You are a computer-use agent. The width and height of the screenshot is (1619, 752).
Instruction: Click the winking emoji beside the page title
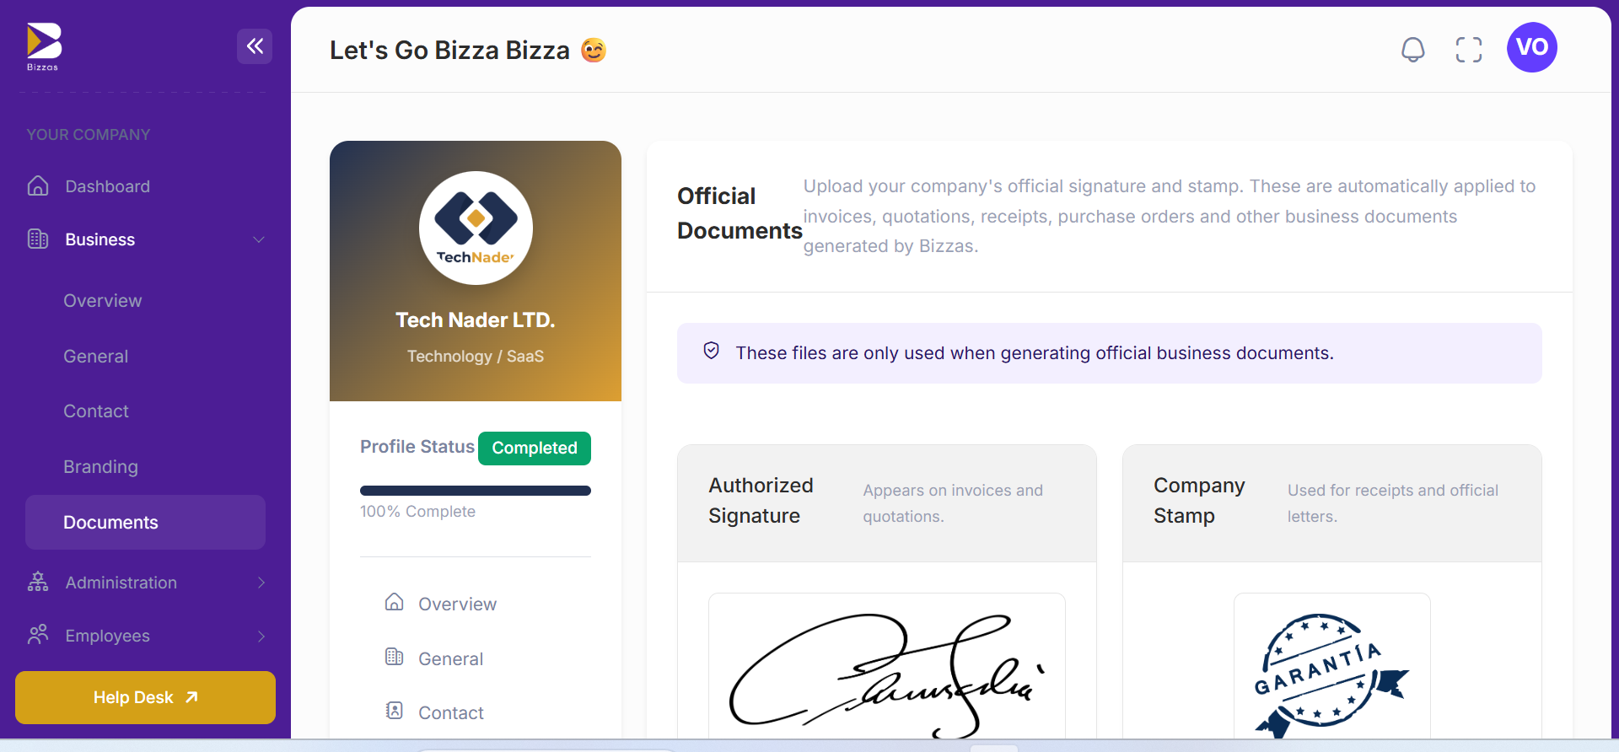point(594,51)
